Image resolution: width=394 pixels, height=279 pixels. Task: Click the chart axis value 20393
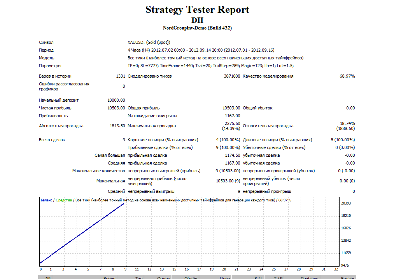(346, 203)
